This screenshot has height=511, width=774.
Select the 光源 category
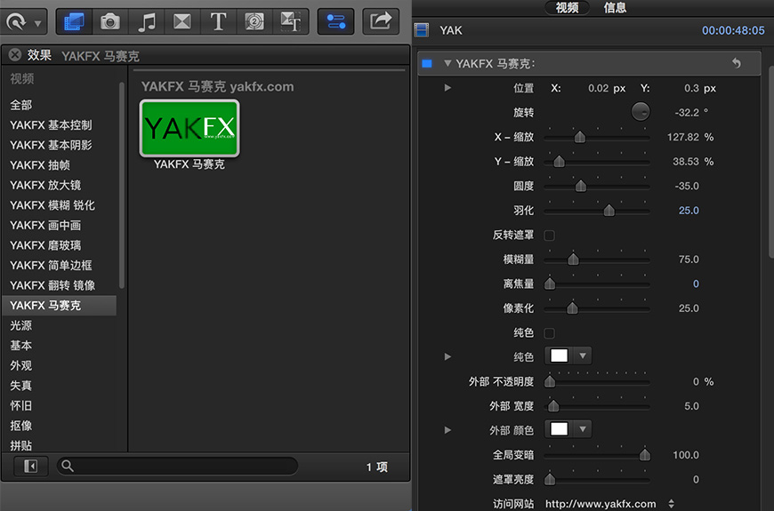pyautogui.click(x=20, y=325)
